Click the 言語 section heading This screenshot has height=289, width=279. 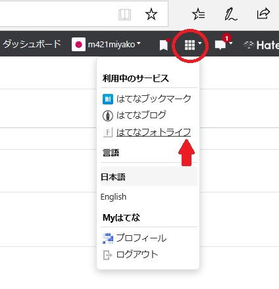[x=111, y=152]
